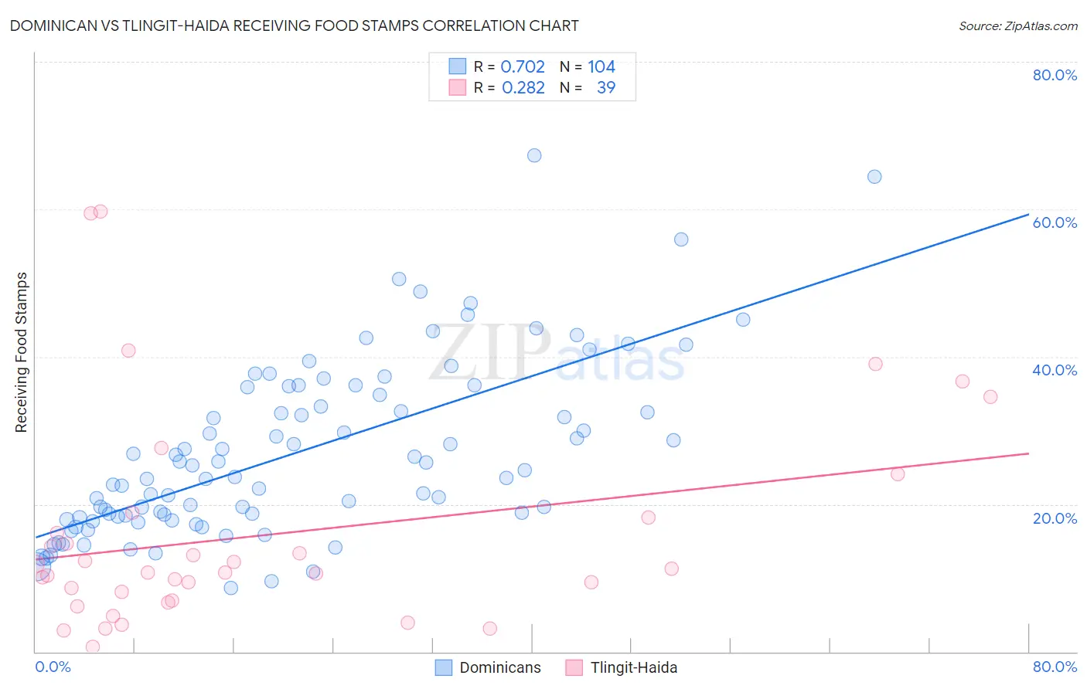Open the ZipAtlas.com source link
Screen dimensions: 1087x689
(1018, 25)
